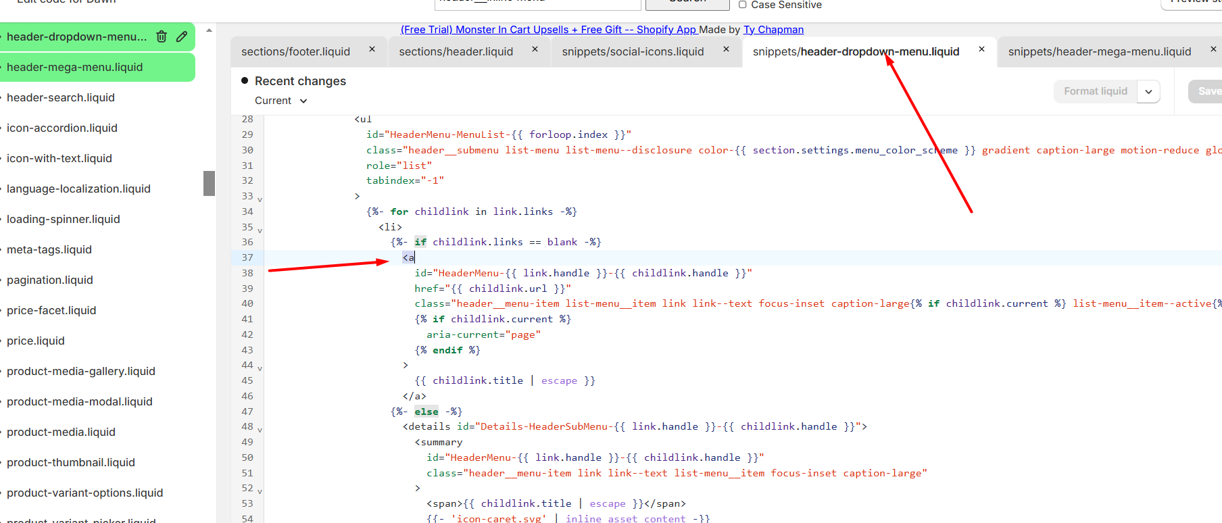Switch to the sections/header.liquid tab
The width and height of the screenshot is (1222, 523).
point(456,52)
